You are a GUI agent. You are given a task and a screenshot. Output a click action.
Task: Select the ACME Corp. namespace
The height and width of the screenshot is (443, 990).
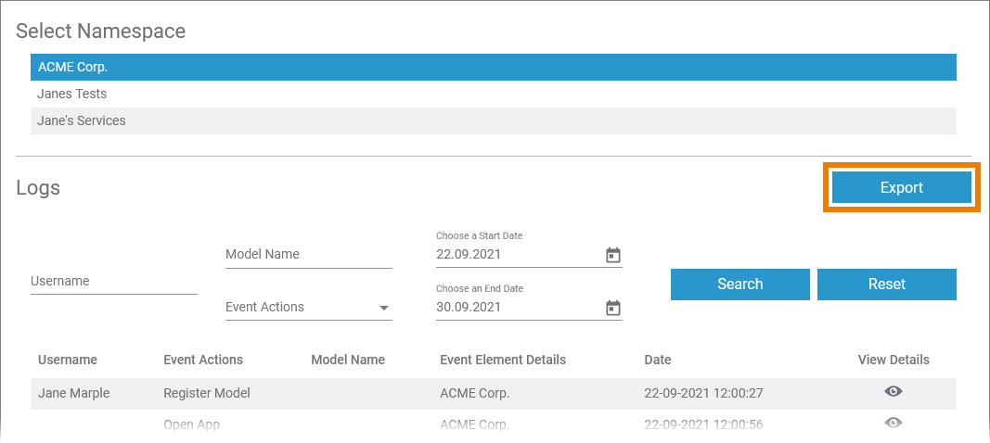click(493, 67)
